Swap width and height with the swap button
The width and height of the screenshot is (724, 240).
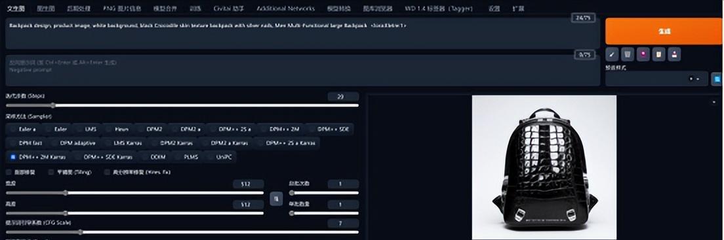[x=276, y=199]
